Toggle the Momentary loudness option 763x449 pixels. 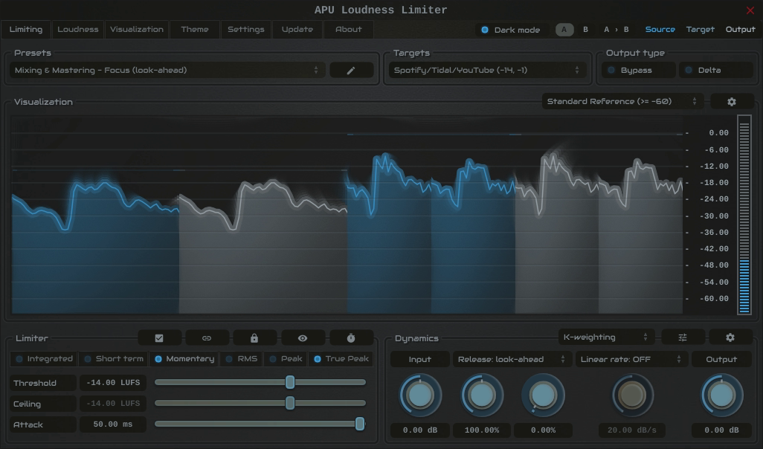point(184,359)
